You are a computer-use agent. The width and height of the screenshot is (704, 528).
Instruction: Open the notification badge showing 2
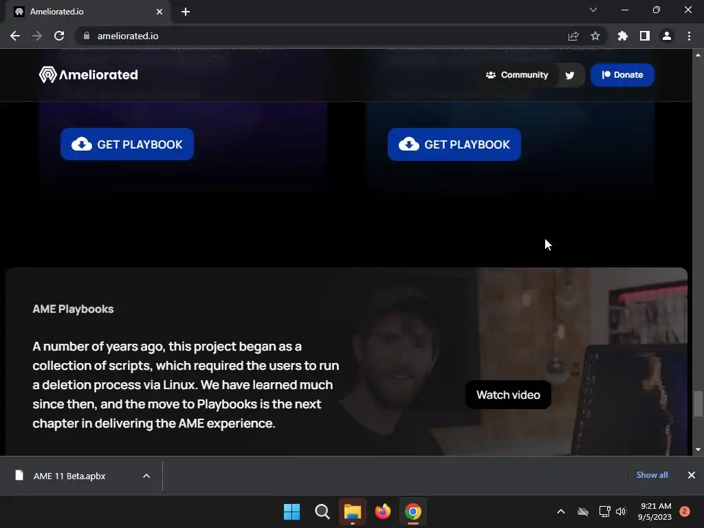[685, 511]
